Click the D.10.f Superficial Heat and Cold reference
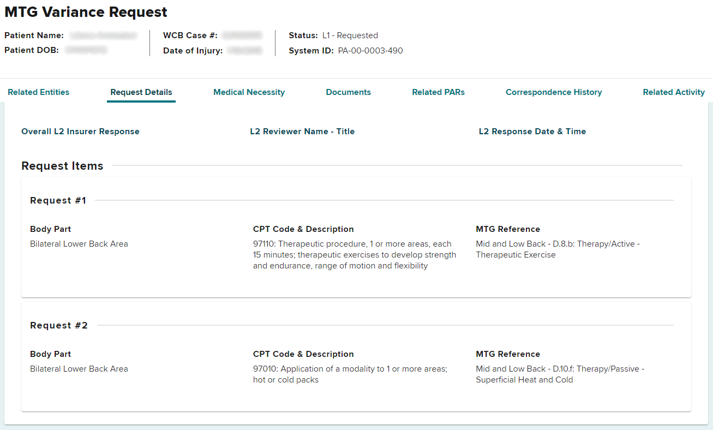The image size is (713, 430). [x=560, y=374]
